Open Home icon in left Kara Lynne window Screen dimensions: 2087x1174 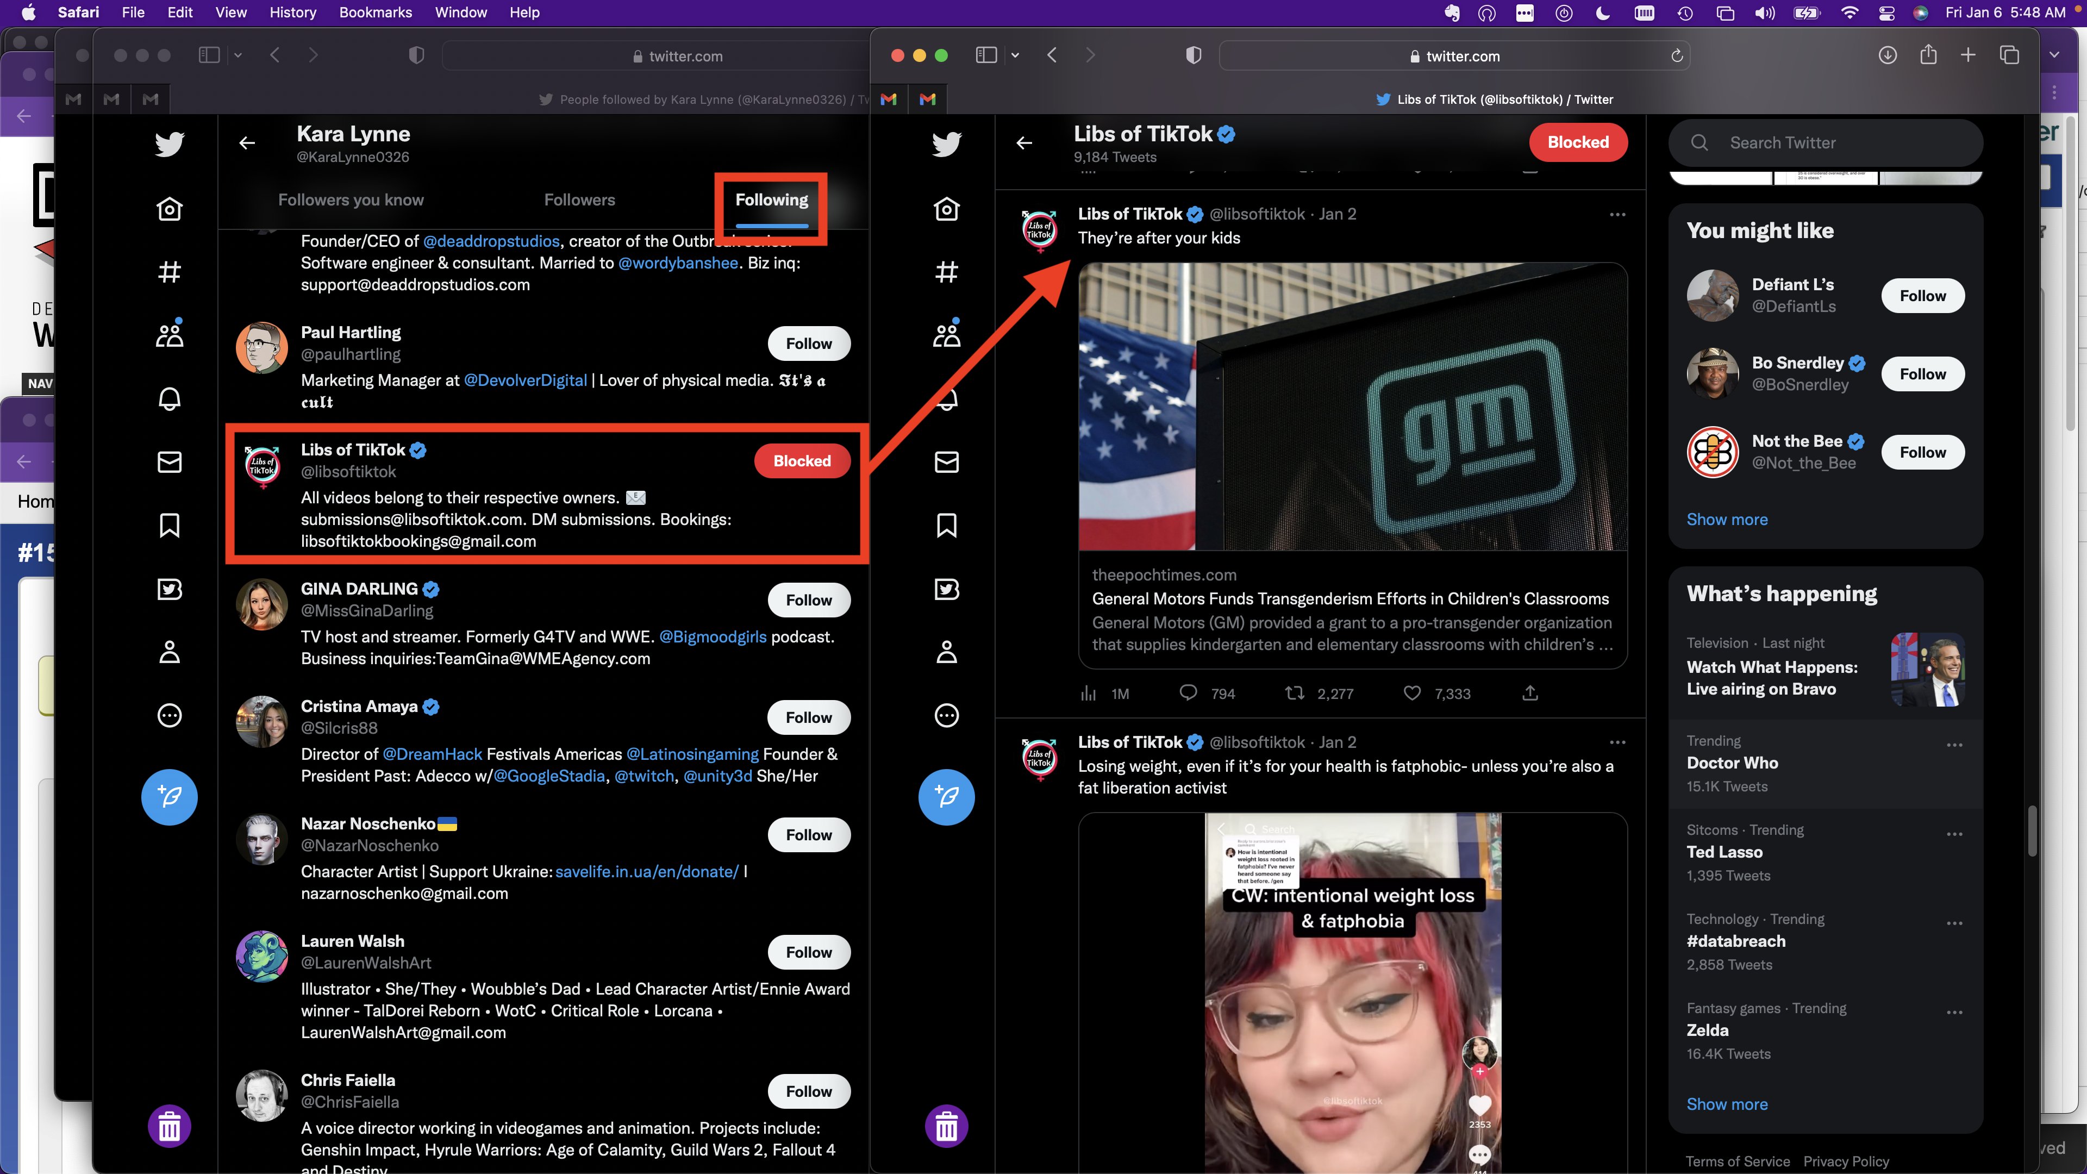[170, 209]
